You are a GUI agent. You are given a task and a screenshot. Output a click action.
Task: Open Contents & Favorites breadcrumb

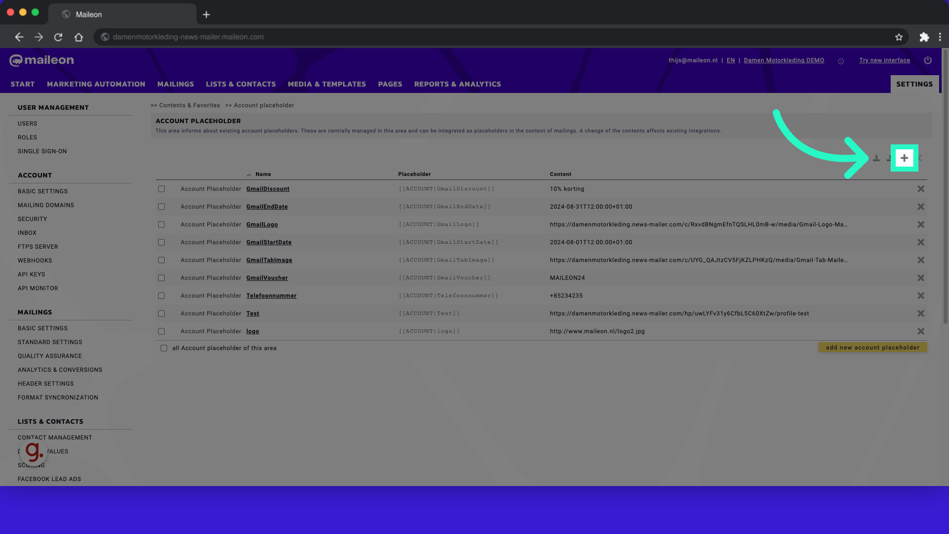coord(189,105)
